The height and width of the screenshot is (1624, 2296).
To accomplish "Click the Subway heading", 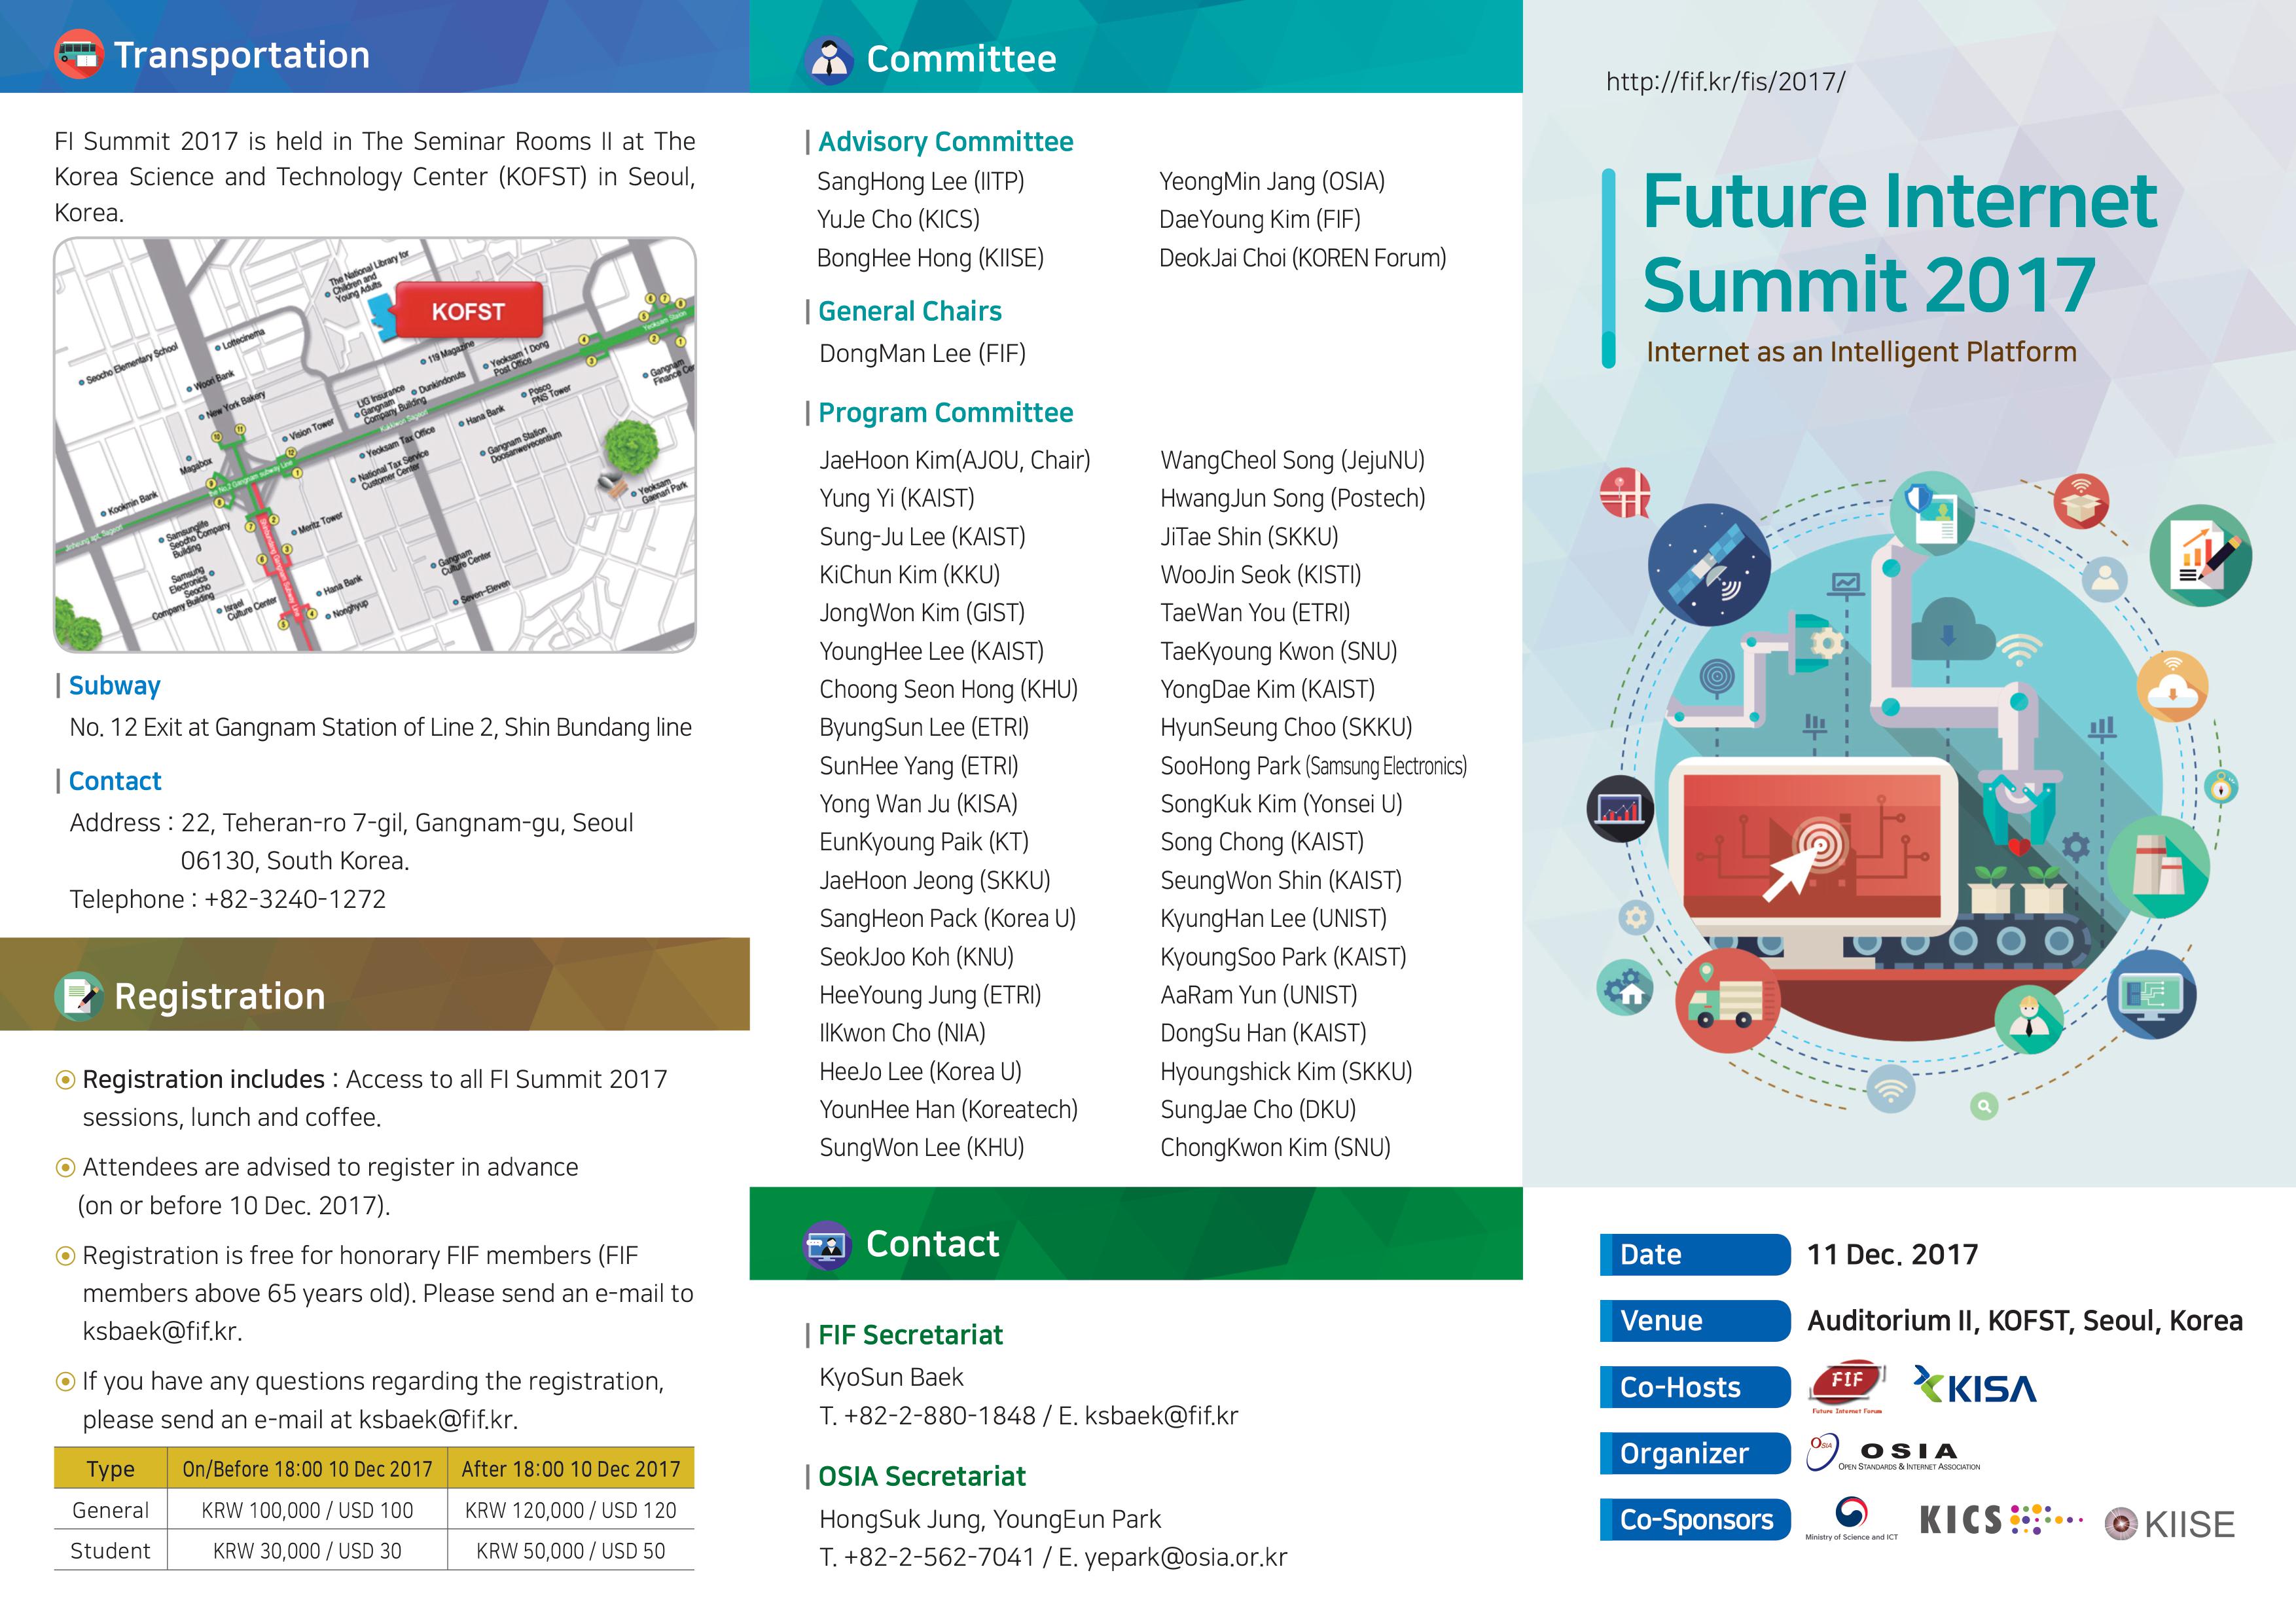I will point(114,686).
